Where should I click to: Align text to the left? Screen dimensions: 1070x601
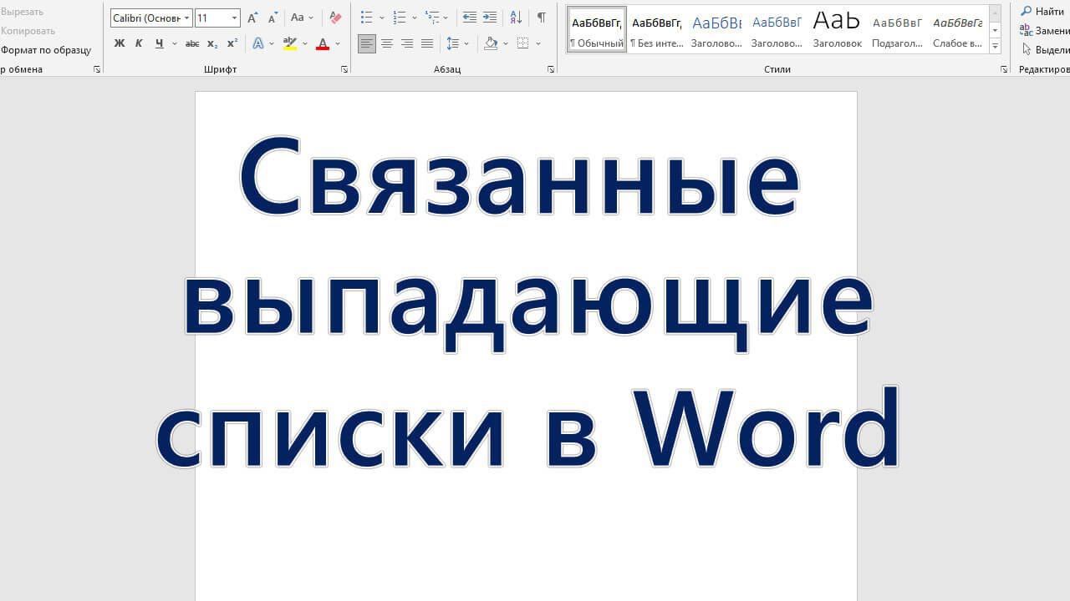click(367, 43)
